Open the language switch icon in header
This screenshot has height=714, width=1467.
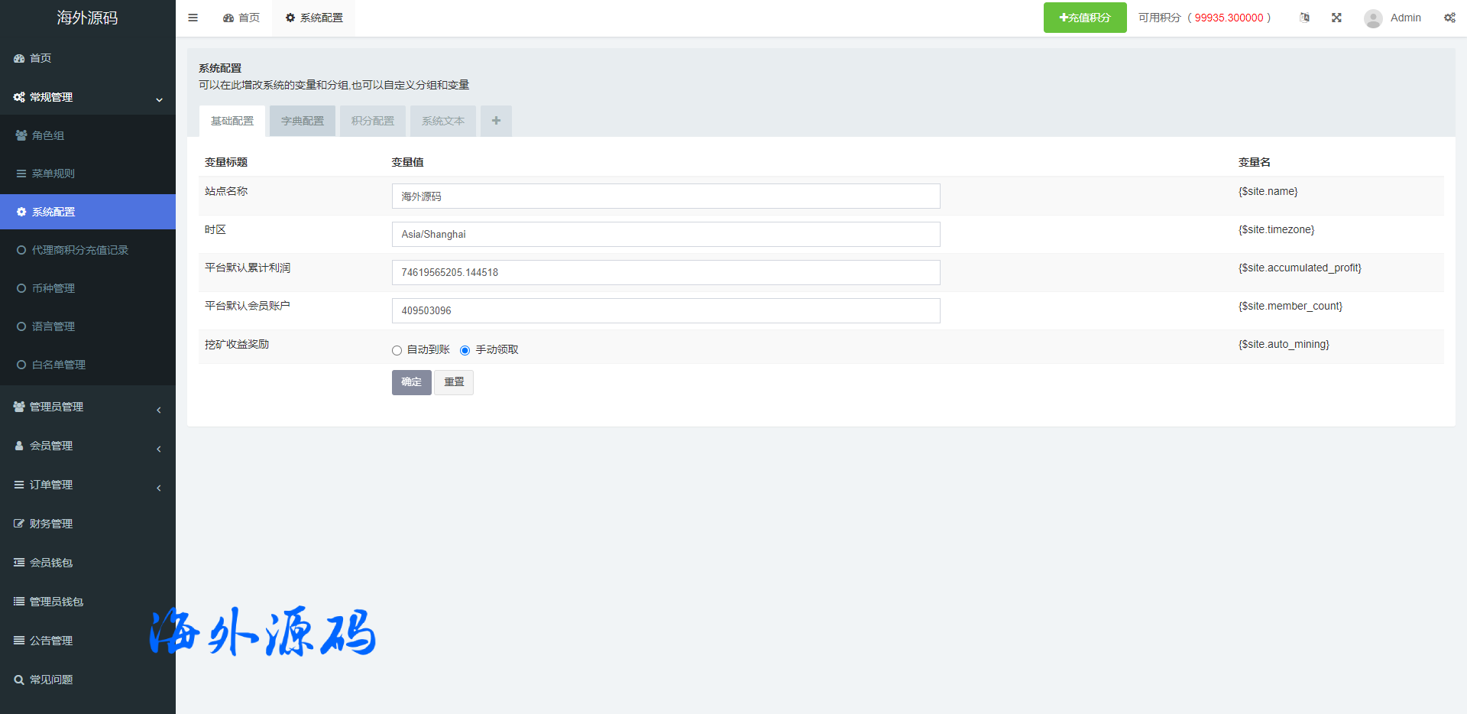tap(1304, 18)
